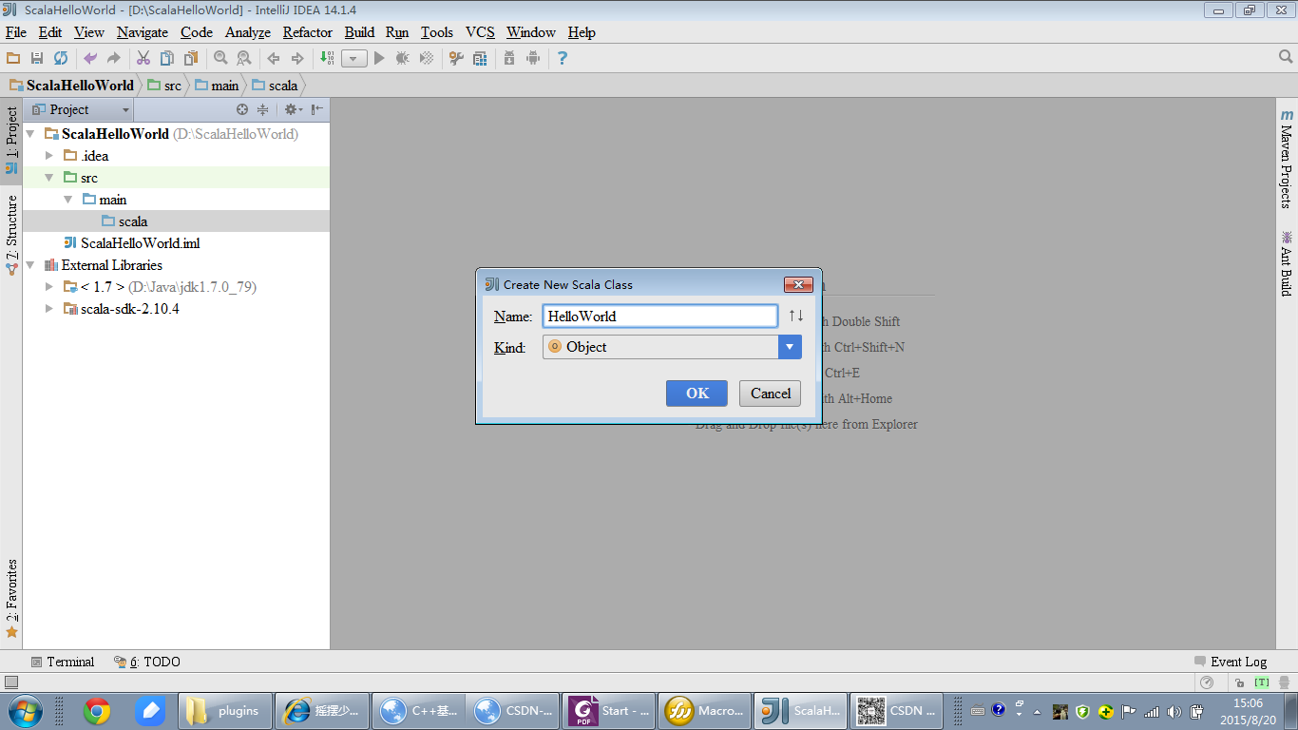The width and height of the screenshot is (1298, 730).
Task: Open the Structure side tab
Action: pyautogui.click(x=11, y=235)
